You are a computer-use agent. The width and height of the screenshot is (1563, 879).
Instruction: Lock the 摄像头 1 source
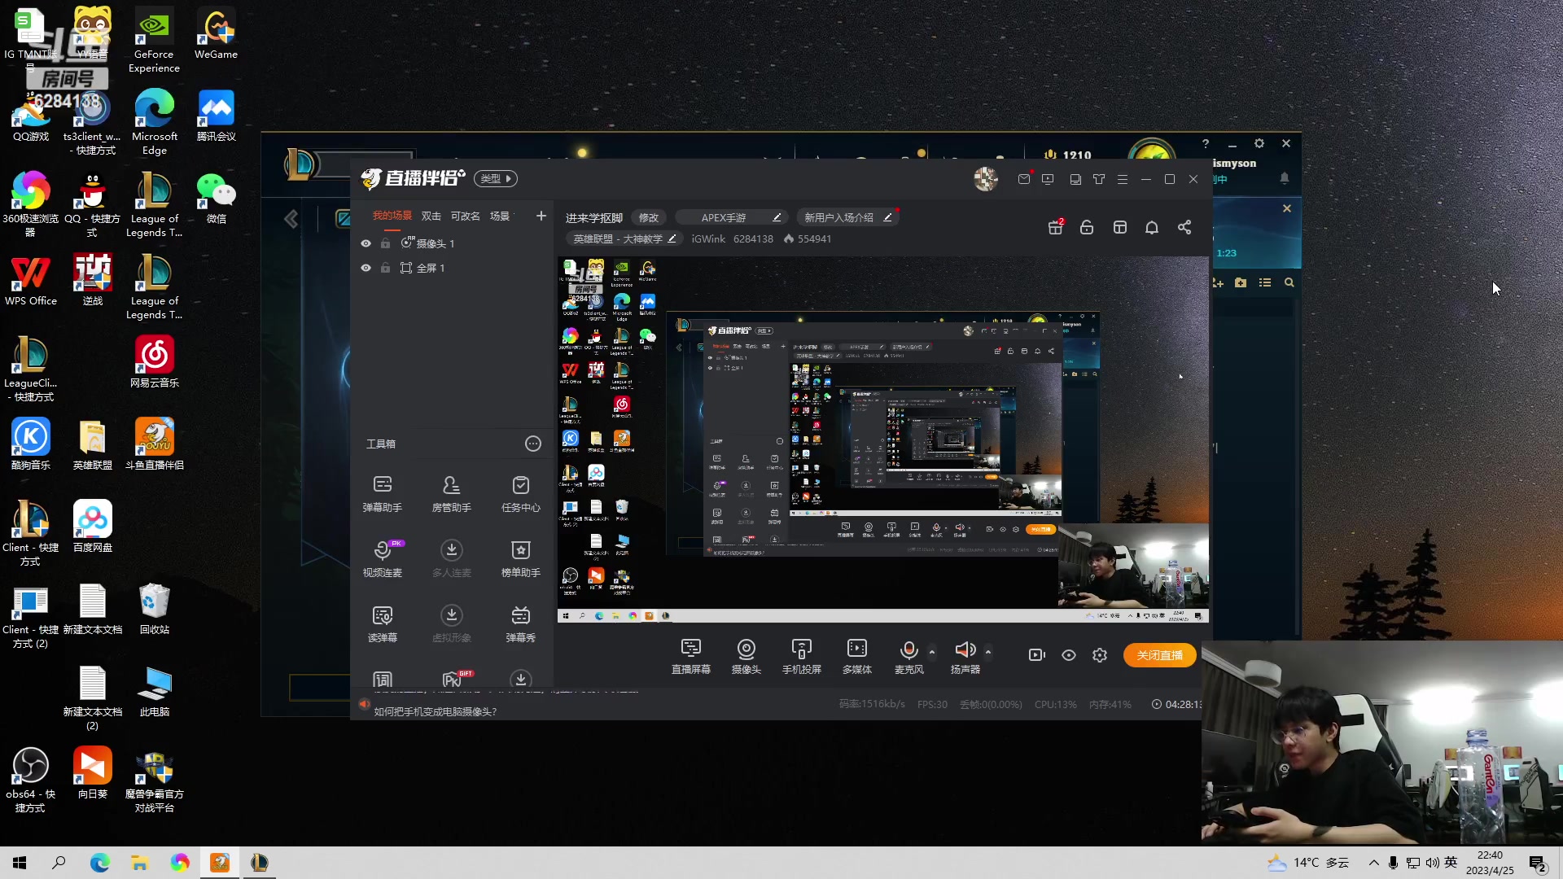385,243
